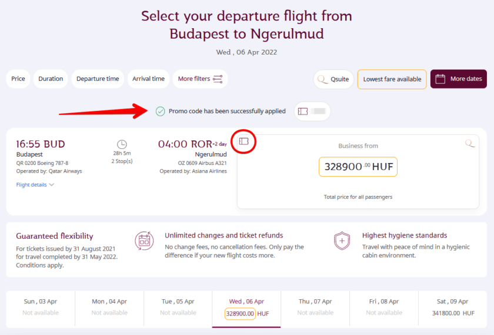Click the magnifier icon in Business fare card
This screenshot has width=494, height=335.
click(469, 143)
